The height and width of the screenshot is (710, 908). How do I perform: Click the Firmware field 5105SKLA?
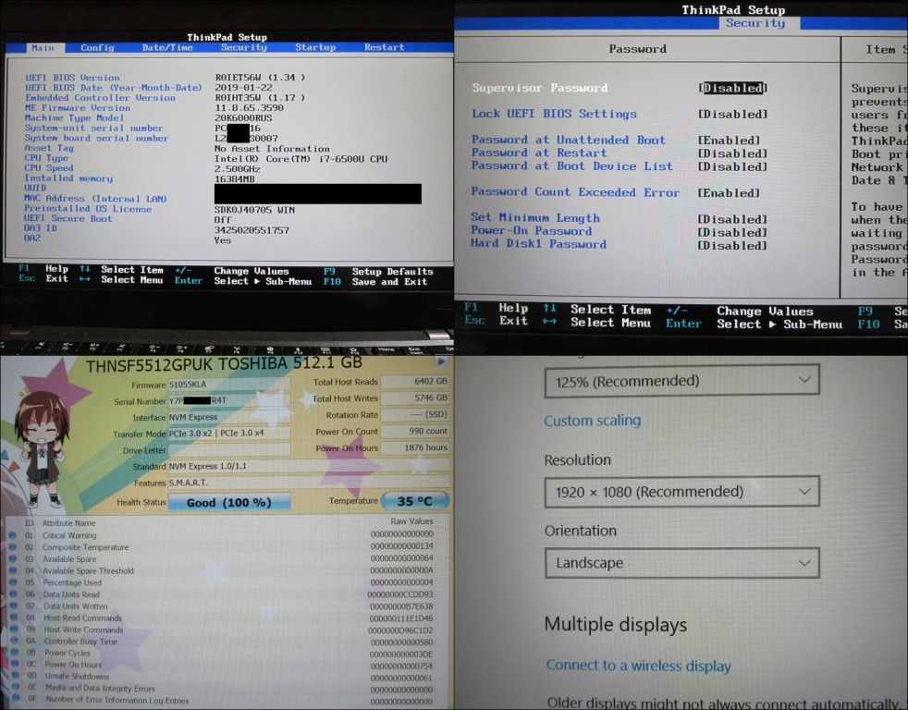tap(228, 385)
